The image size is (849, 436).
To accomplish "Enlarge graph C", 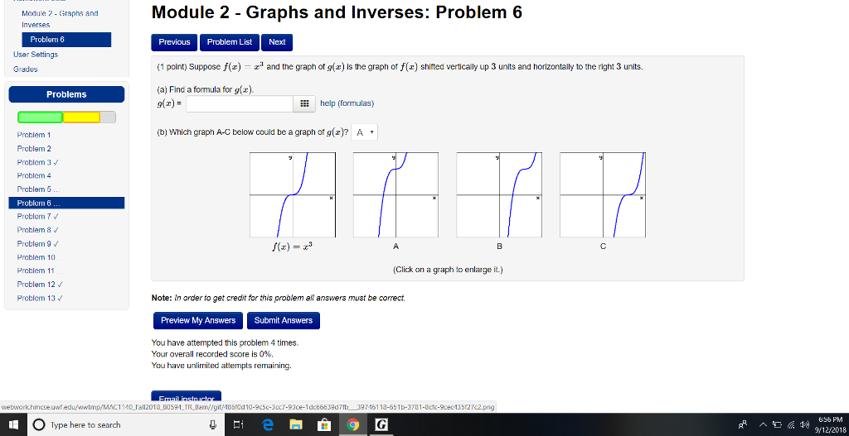I will [x=603, y=194].
